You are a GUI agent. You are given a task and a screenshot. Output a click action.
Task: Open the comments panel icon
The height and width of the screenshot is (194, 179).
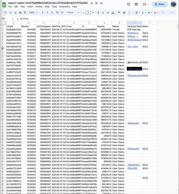click(x=136, y=4)
